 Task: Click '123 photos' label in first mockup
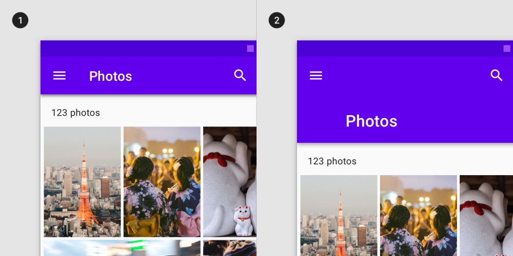75,113
